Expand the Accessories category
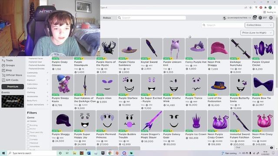The width and height of the screenshot is (278, 156). [47, 96]
